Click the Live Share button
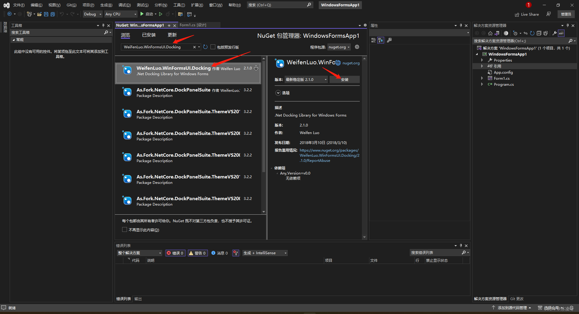The height and width of the screenshot is (314, 579). pyautogui.click(x=527, y=14)
